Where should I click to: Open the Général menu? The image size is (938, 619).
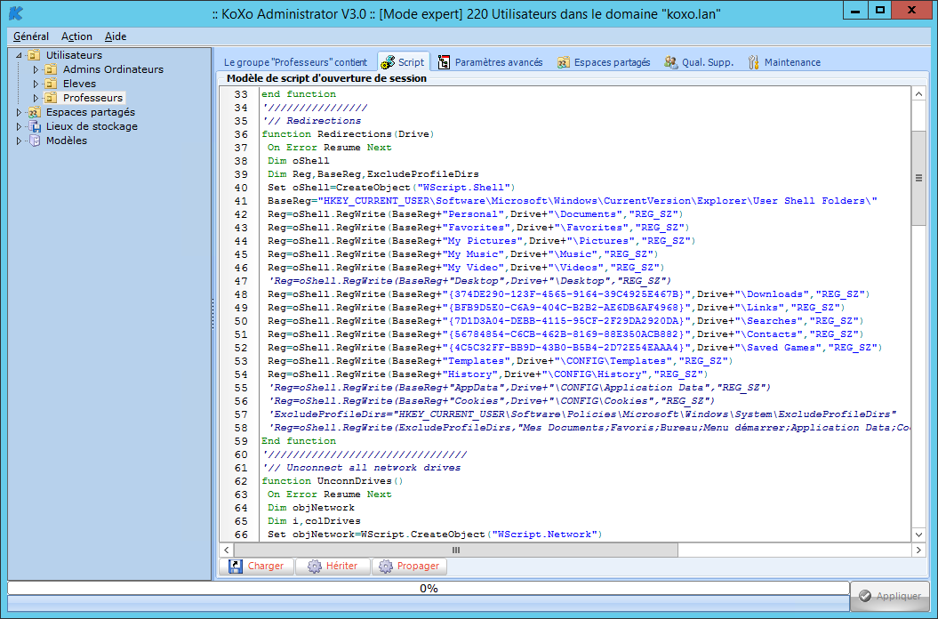point(31,36)
